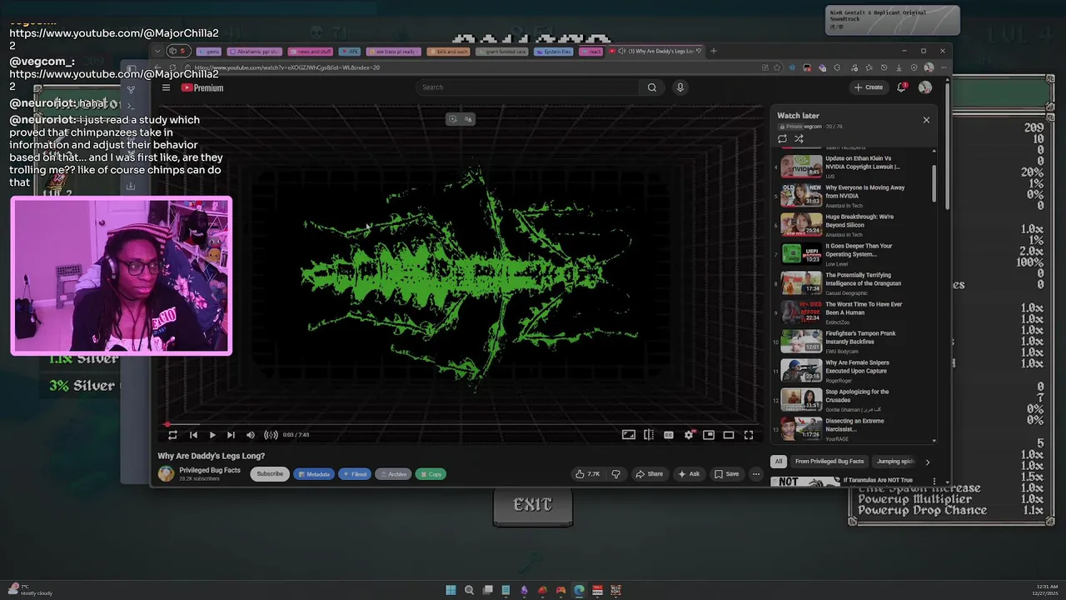Screen dimensions: 1066x600
Task: Show more chips with right arrow
Action: pyautogui.click(x=928, y=462)
